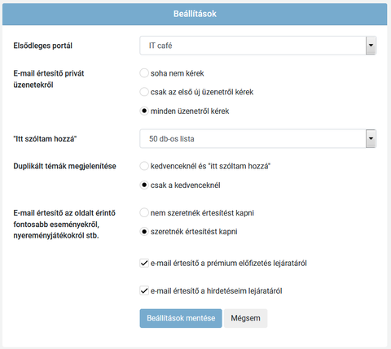Click the IT café combo box field
This screenshot has height=349, width=391.
click(x=258, y=46)
